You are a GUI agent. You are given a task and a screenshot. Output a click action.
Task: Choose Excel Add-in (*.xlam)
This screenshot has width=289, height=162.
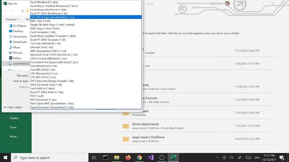86,88
